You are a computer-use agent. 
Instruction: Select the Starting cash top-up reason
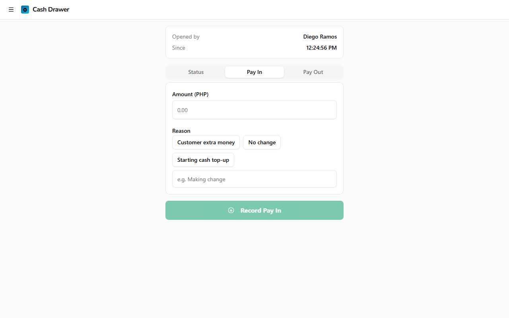203,160
